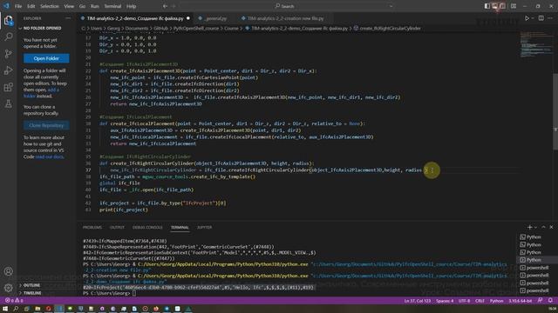Open the View menu
Image resolution: width=558 pixels, height=313 pixels.
point(69,6)
